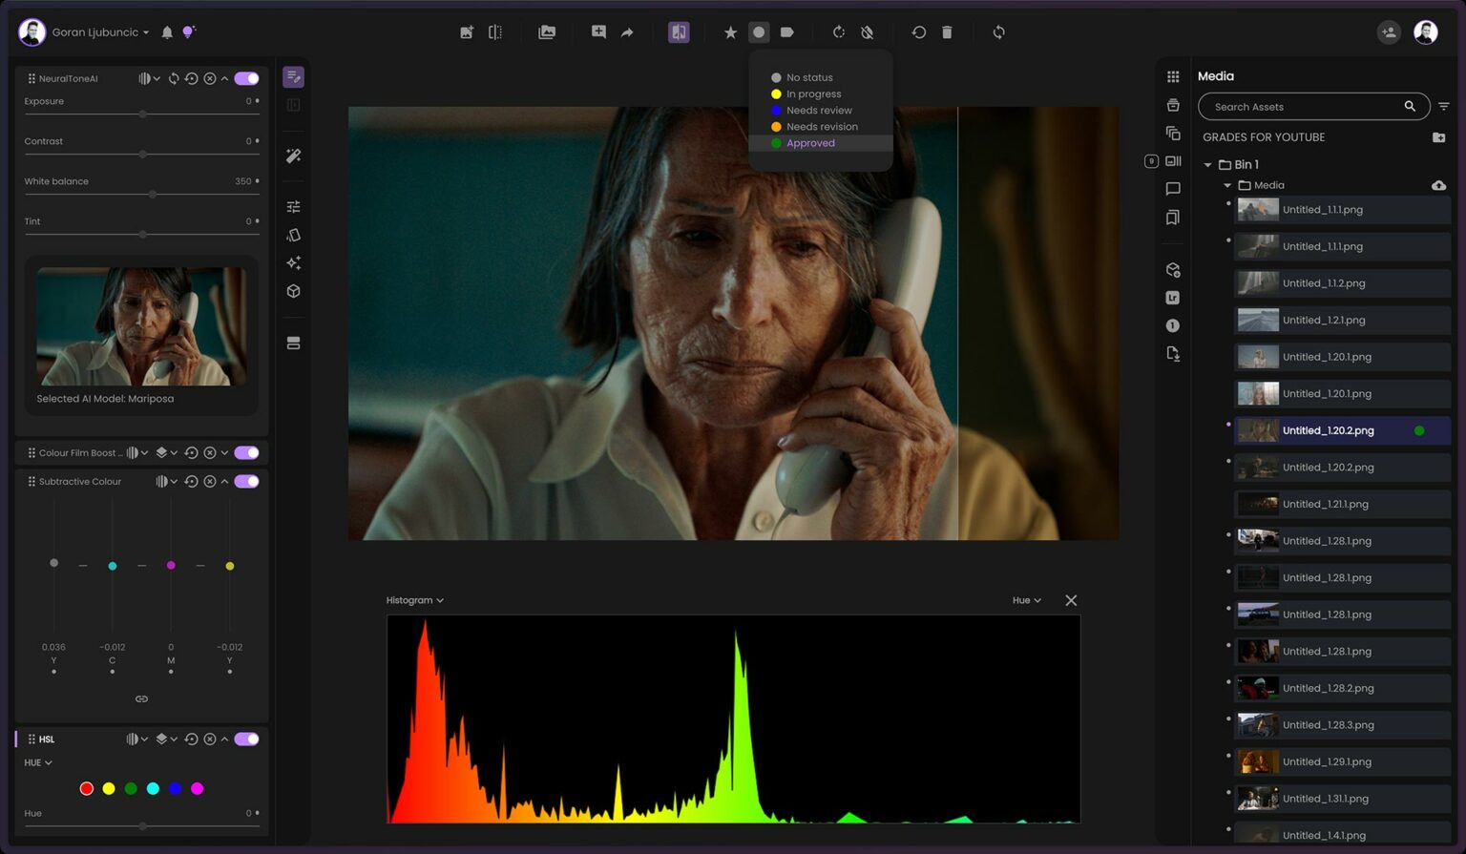Choose Needs review in the status menu
Viewport: 1466px width, 854px height.
[x=817, y=110]
